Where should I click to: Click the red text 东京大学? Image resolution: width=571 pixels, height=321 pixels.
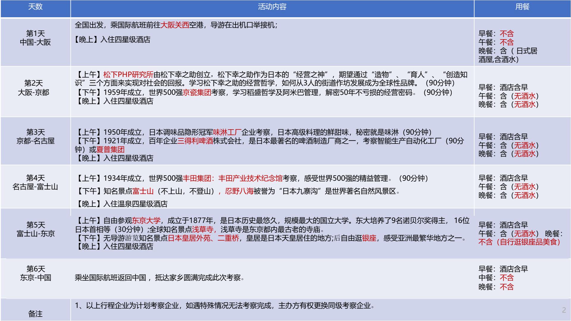(146, 221)
